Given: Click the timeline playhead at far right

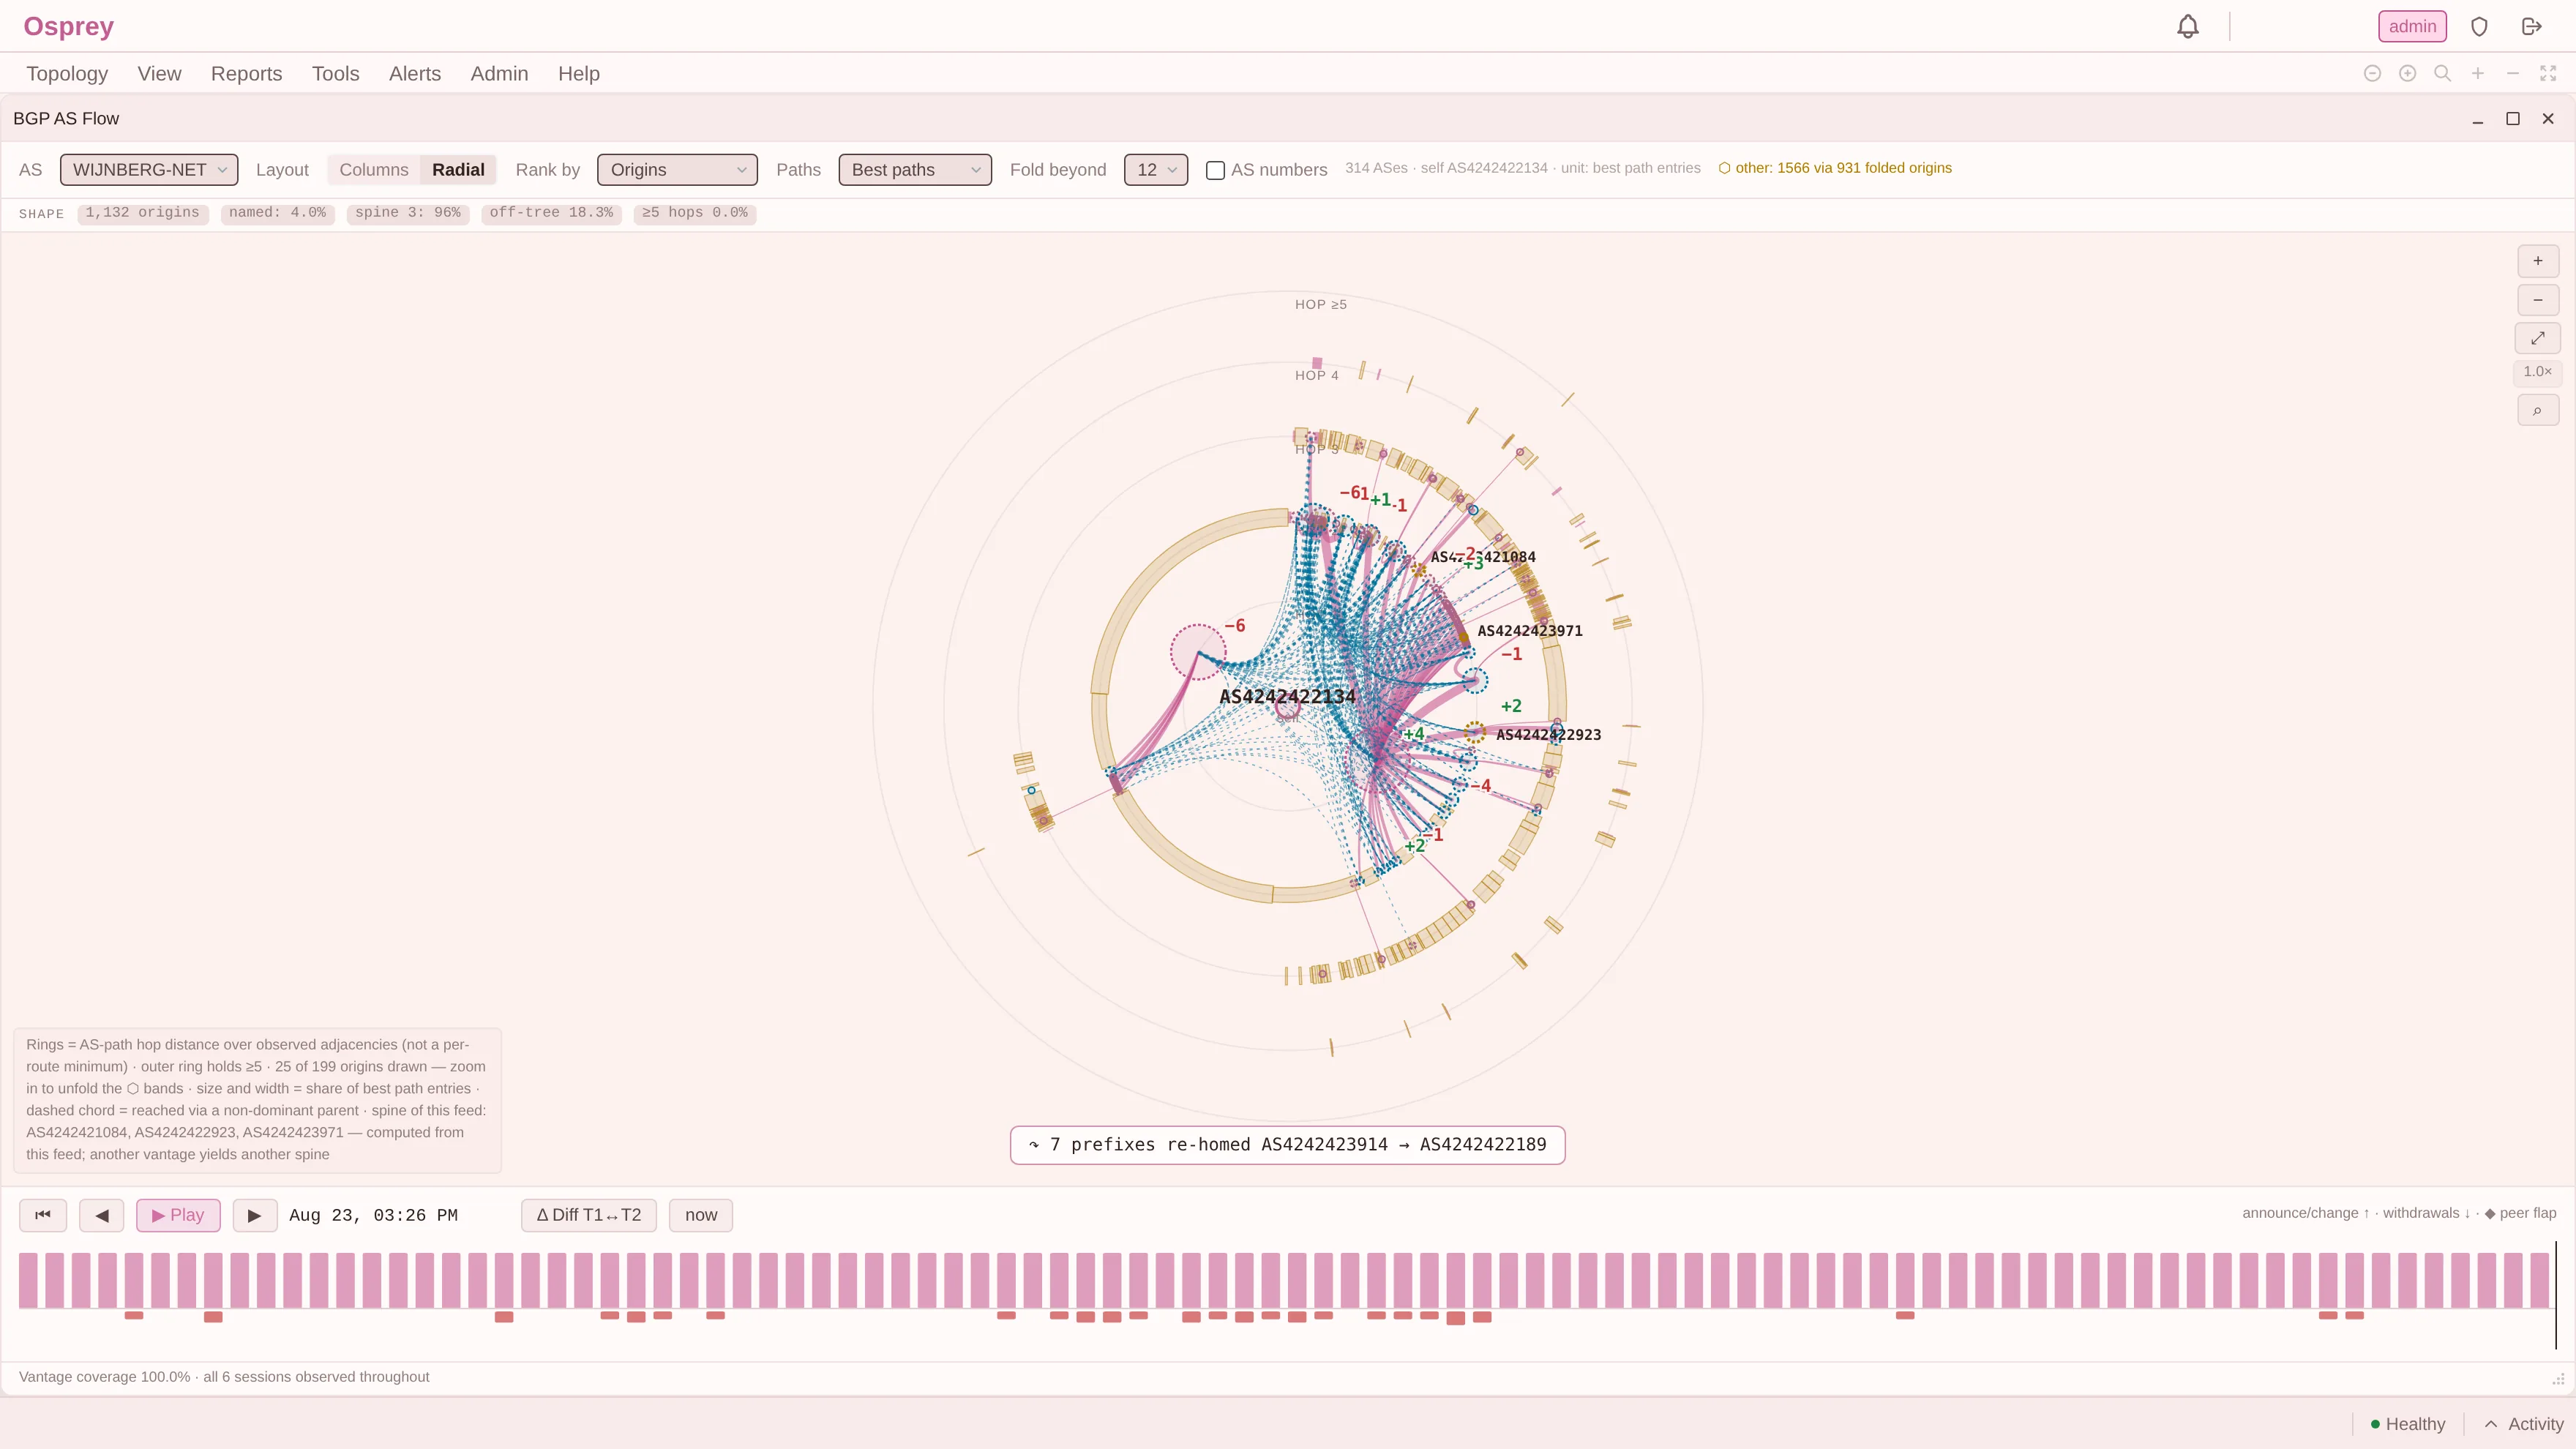Looking at the screenshot, I should [x=2556, y=1295].
